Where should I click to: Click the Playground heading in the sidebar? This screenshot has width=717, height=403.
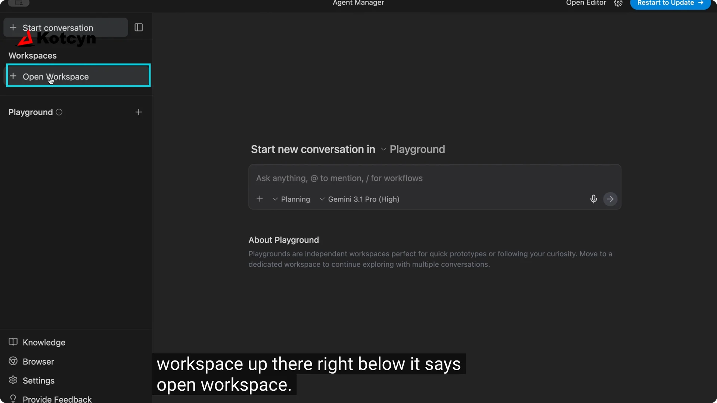(31, 112)
